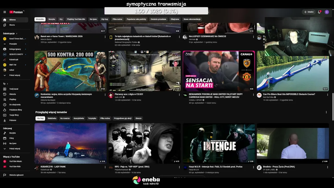Screen dimensions: 334x188
Task: Click the Utwórz create button
Action: [x=309, y=12]
